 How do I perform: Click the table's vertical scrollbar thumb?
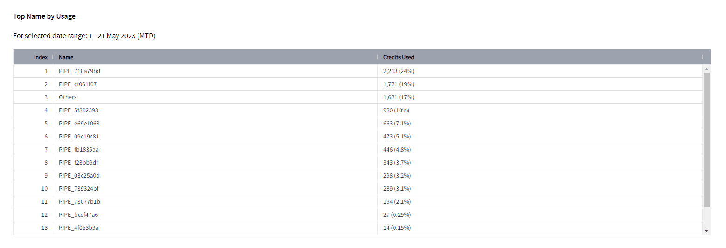pyautogui.click(x=706, y=140)
